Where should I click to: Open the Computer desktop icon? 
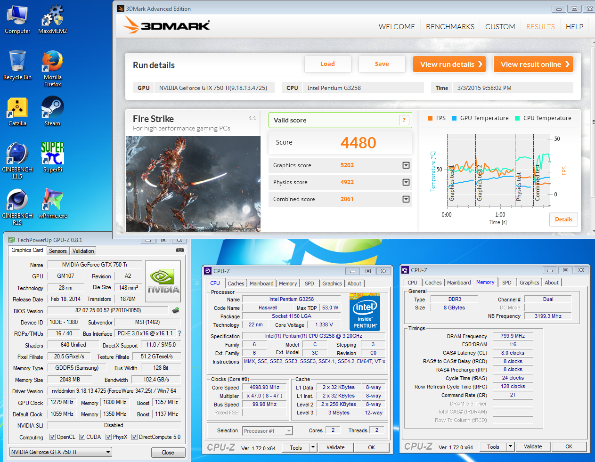pos(17,20)
